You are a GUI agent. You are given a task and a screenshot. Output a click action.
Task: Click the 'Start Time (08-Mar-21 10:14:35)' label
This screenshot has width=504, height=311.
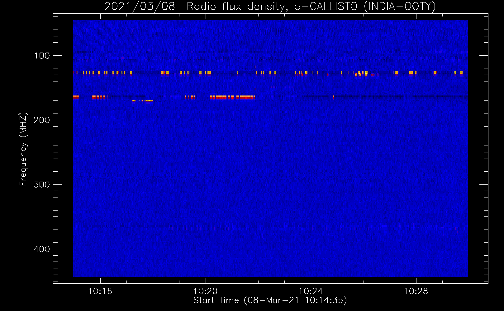click(270, 300)
